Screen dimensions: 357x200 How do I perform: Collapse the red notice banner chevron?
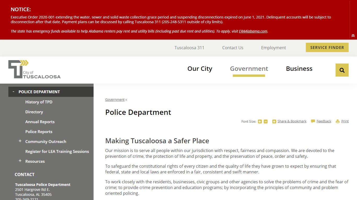point(353,36)
